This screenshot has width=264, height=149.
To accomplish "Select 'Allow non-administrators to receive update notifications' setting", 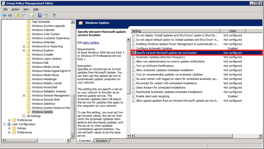I will (170, 61).
